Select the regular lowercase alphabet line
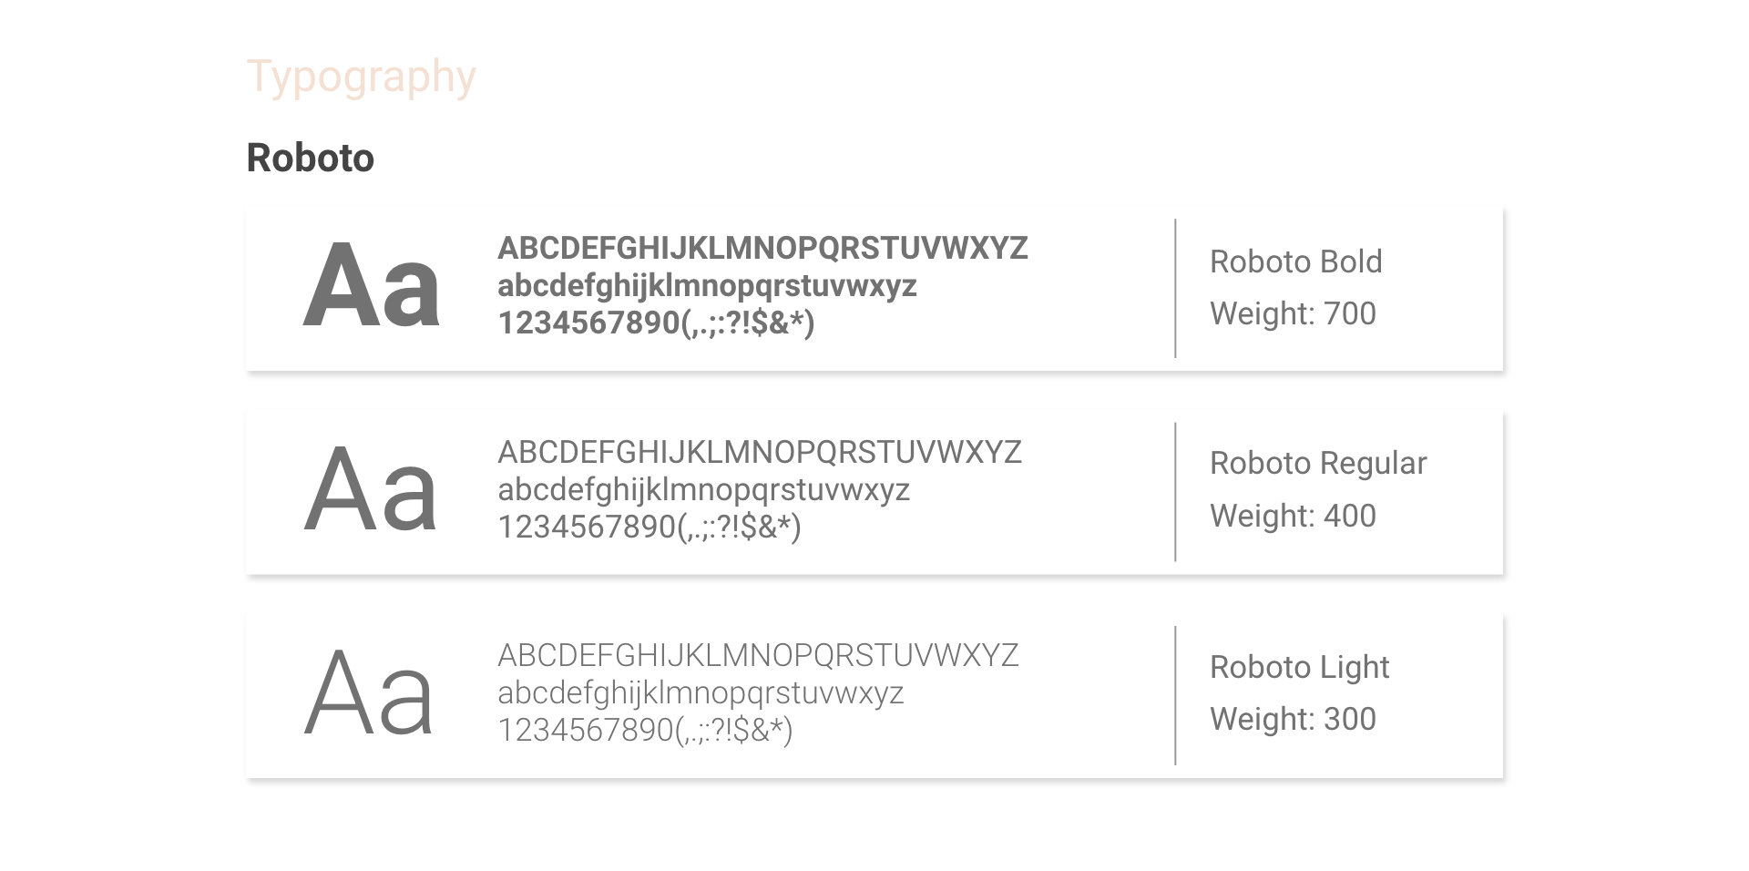This screenshot has height=871, width=1749. click(703, 490)
